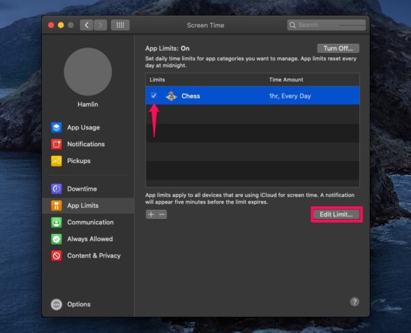Go back with the left chevron
Image resolution: width=411 pixels, height=333 pixels.
click(x=87, y=25)
